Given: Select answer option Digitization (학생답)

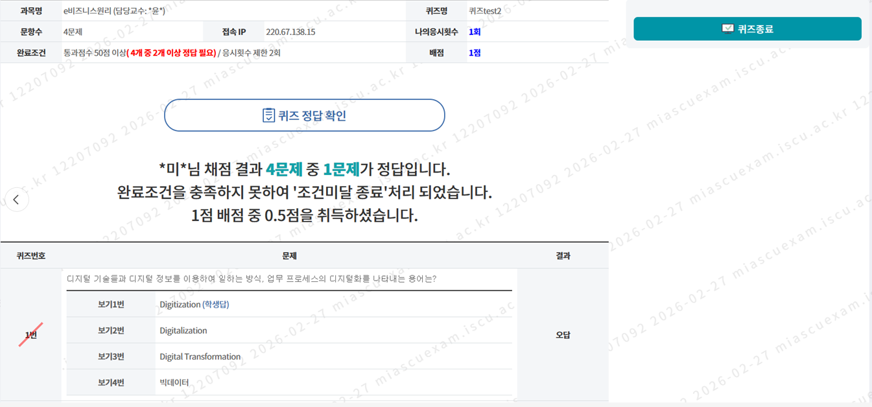Looking at the screenshot, I should pyautogui.click(x=194, y=305).
